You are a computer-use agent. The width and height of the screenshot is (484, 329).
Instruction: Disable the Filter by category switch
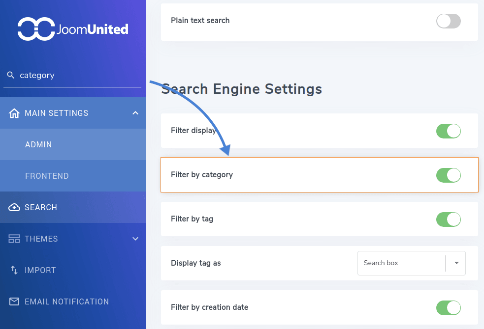[448, 175]
